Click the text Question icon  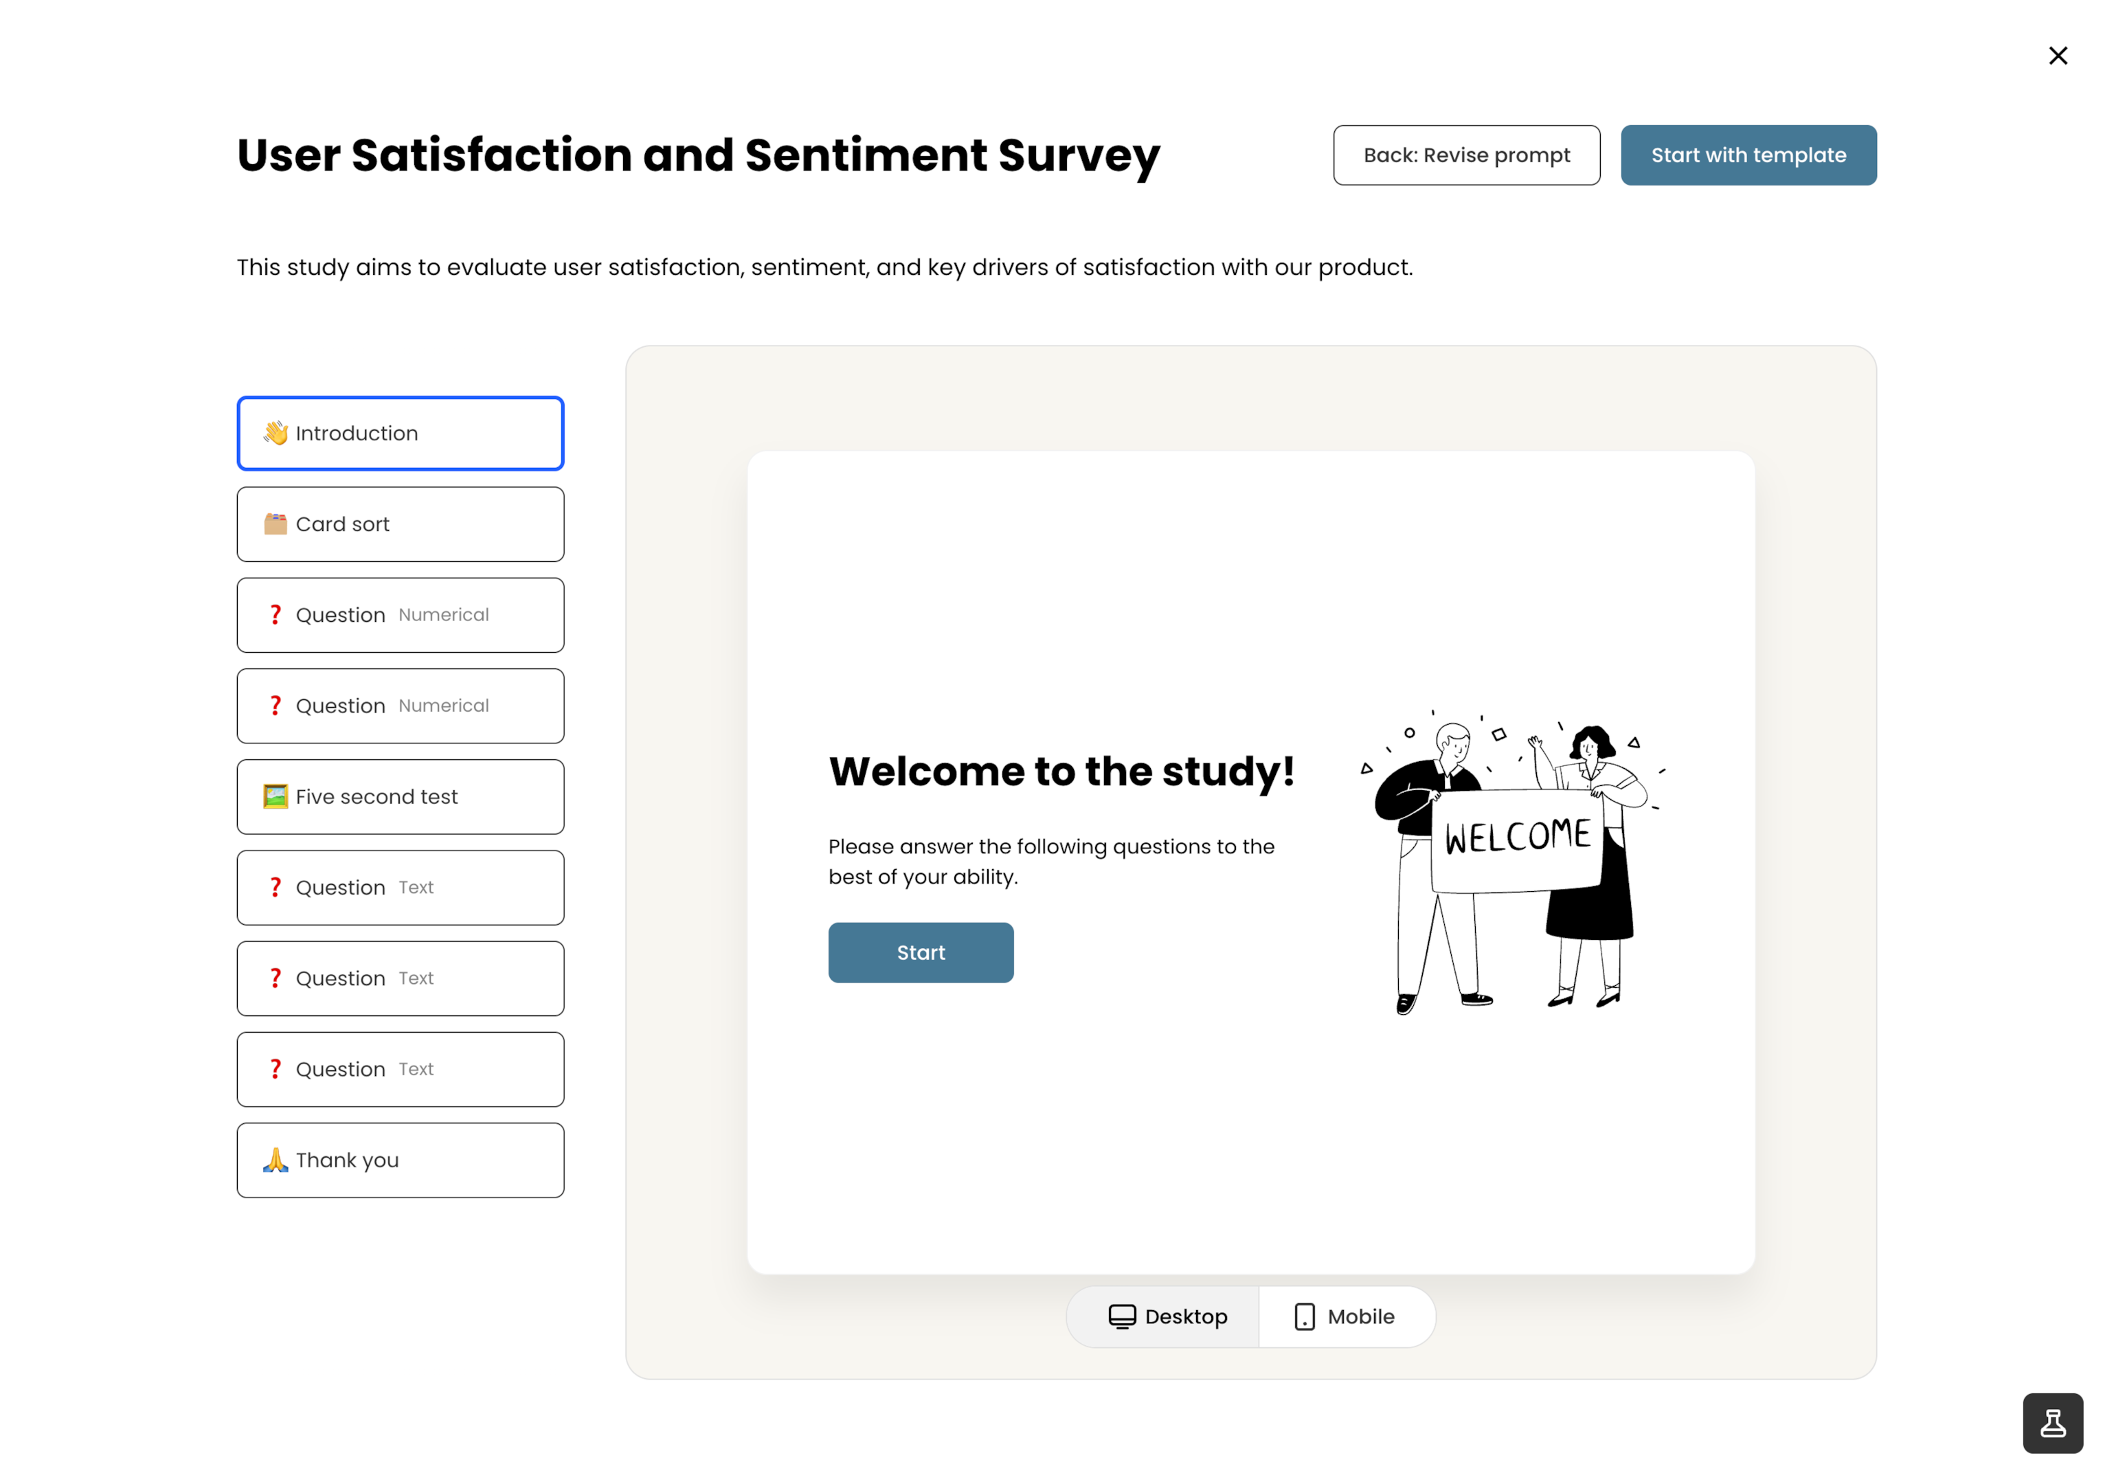pos(275,614)
